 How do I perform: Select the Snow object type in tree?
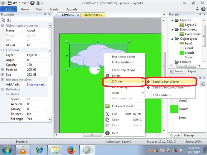[x=189, y=57]
